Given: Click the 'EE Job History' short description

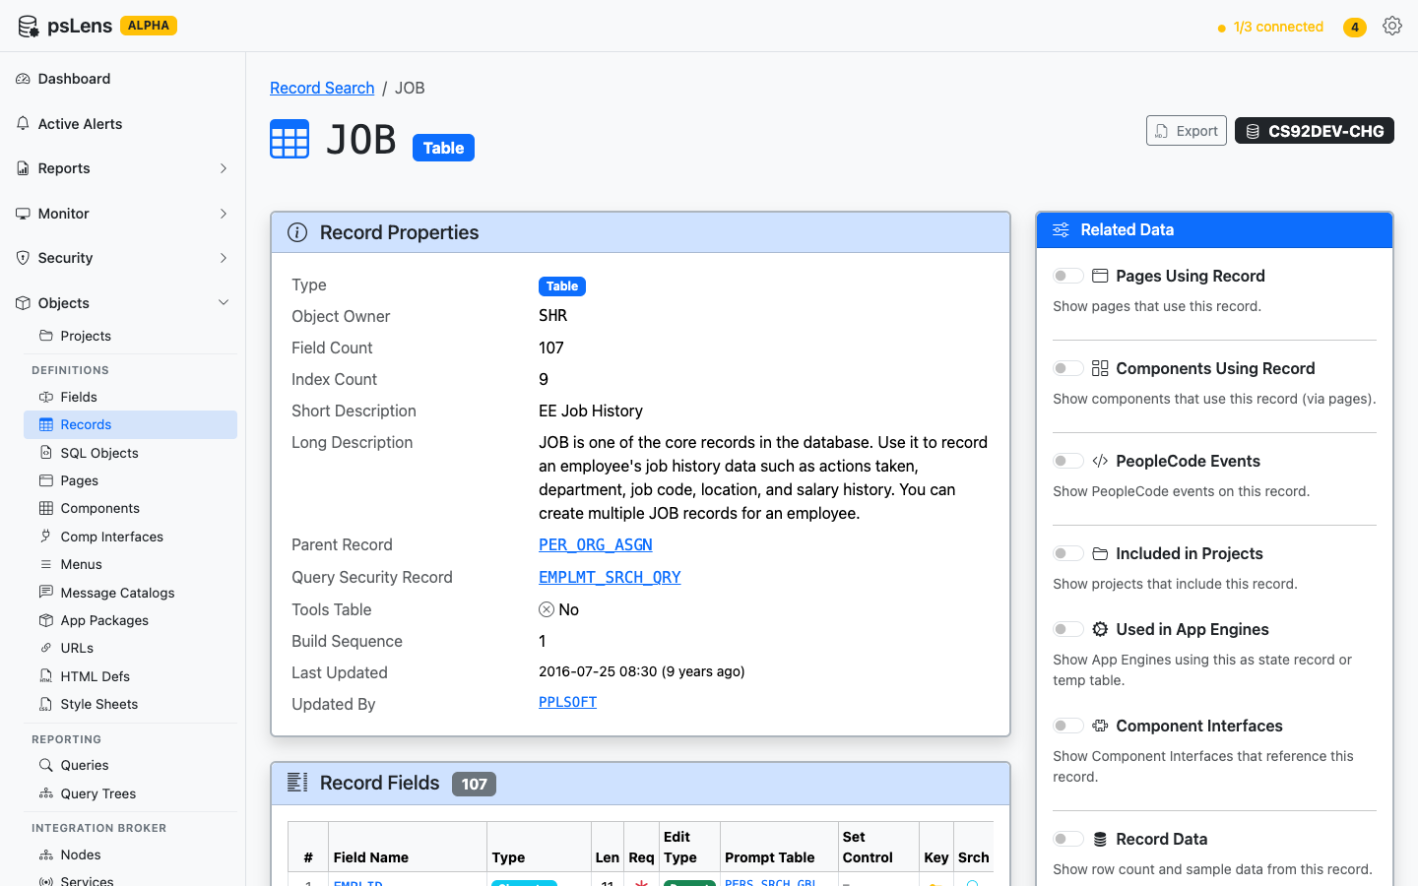Looking at the screenshot, I should [x=591, y=411].
